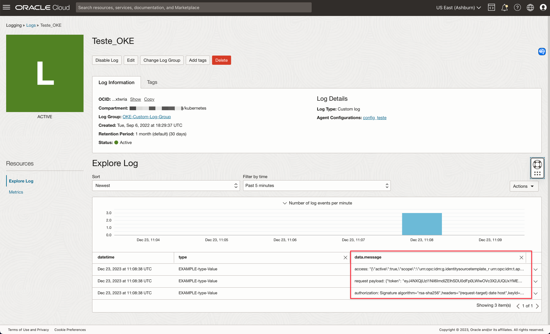This screenshot has height=334, width=550.
Task: Switch to the Tags tab
Action: pos(152,82)
